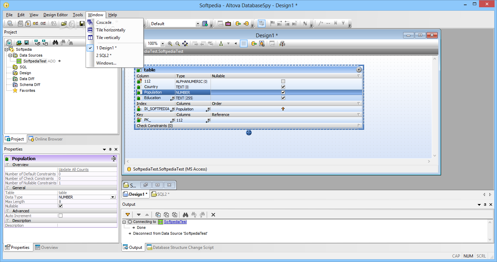The image size is (497, 262).
Task: Click the autolayout tree icon in Design1 toolbar
Action: [220, 43]
